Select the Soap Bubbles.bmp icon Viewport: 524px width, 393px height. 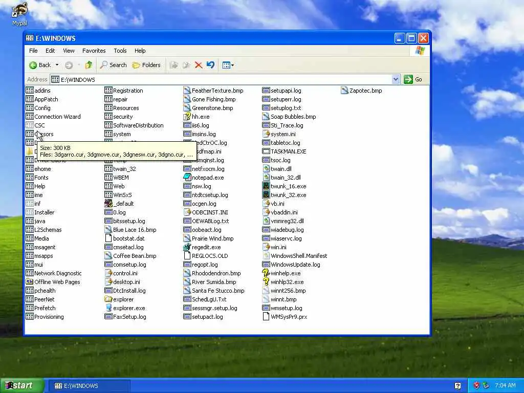point(266,117)
